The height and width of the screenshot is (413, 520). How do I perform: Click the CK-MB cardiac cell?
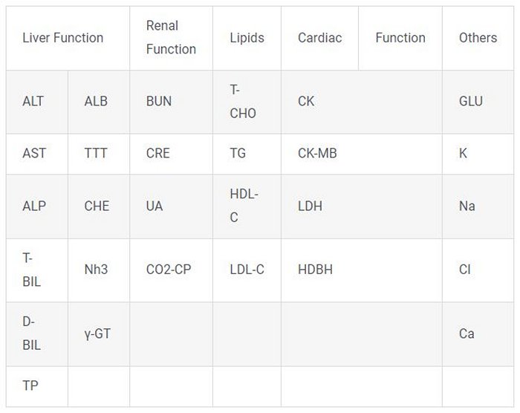(317, 154)
